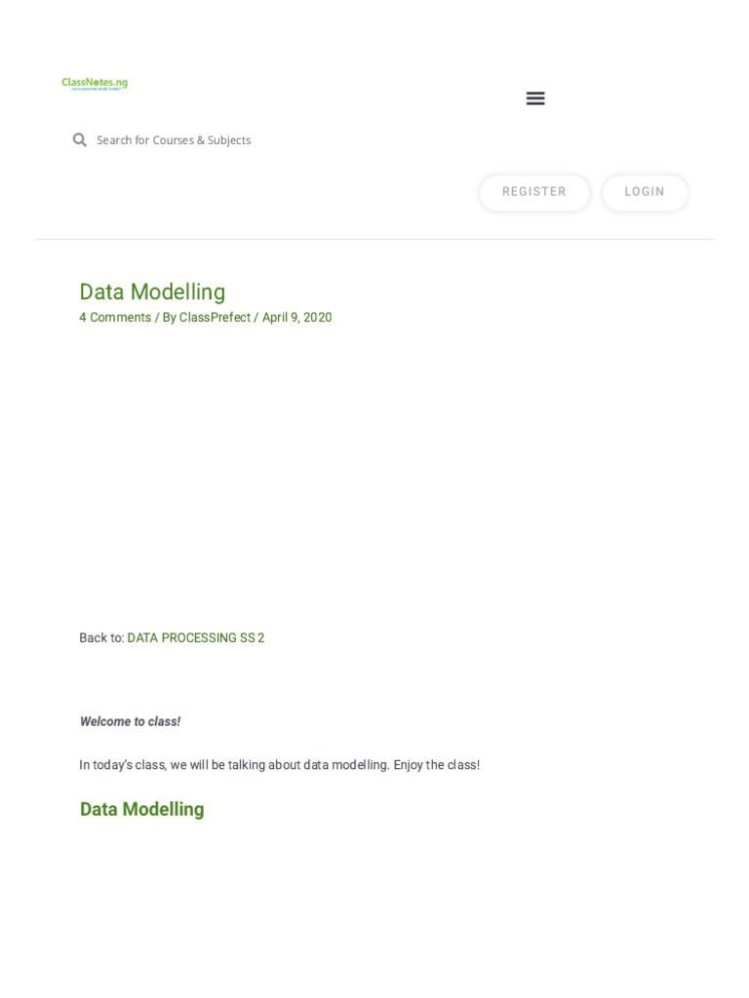Visit the ClassPrefect author link
Viewport: 749px width, 998px height.
[215, 318]
